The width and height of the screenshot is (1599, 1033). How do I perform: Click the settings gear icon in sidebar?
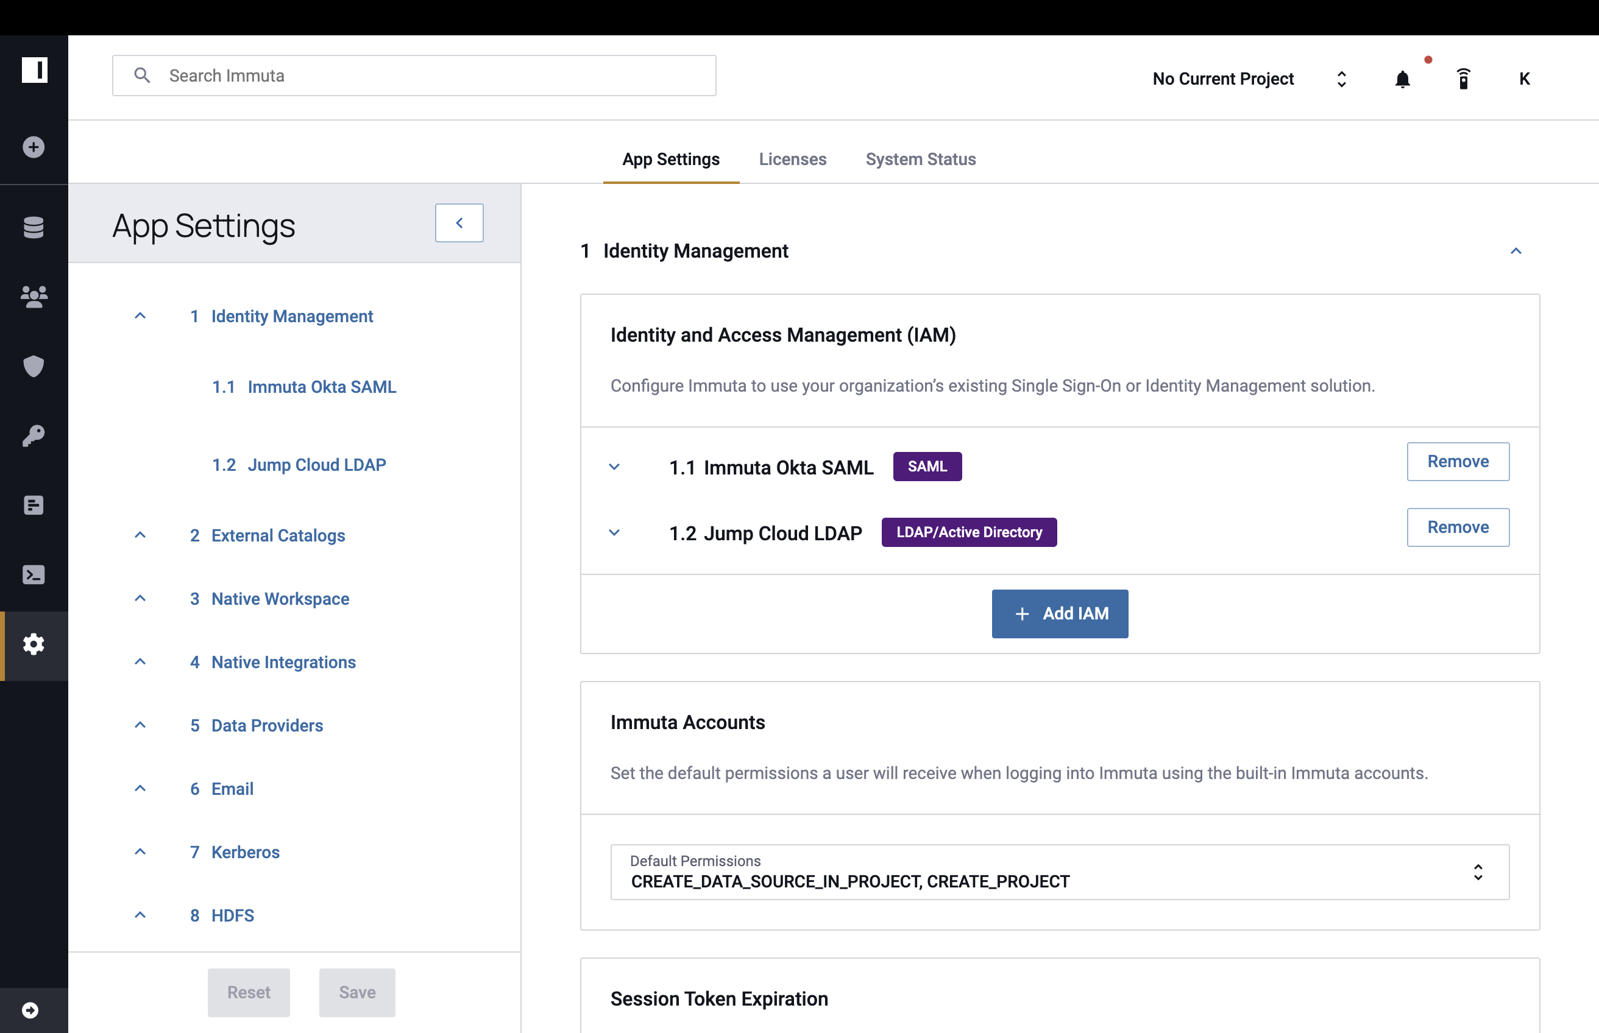pyautogui.click(x=34, y=643)
